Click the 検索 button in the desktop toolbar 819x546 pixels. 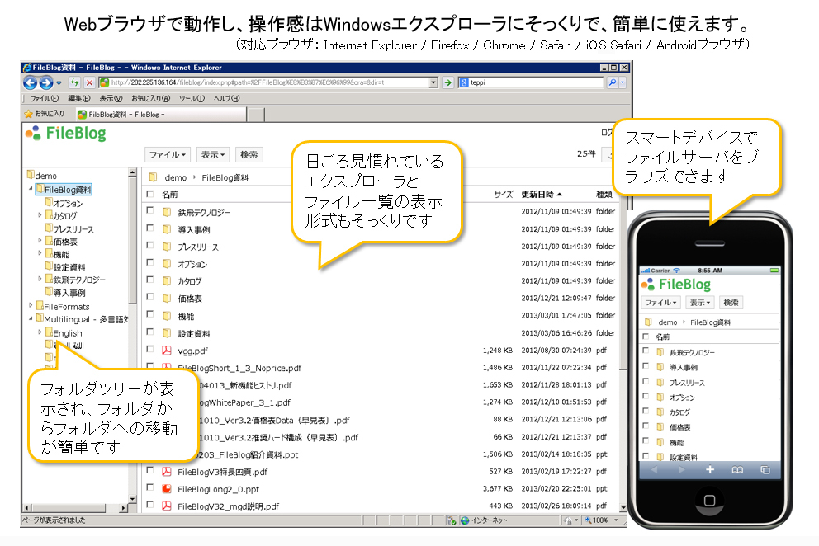(249, 154)
